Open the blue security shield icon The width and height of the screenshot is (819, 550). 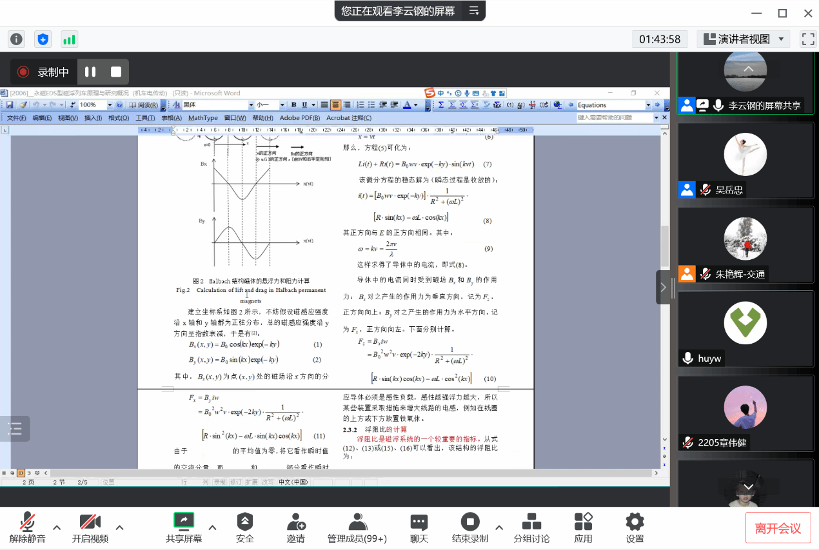coord(43,39)
